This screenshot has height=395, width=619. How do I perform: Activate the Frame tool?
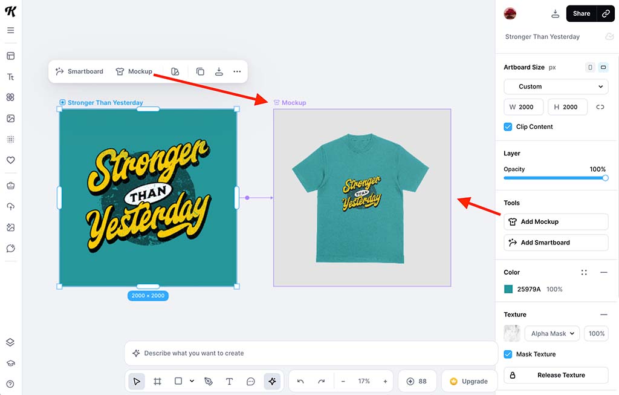(x=158, y=381)
